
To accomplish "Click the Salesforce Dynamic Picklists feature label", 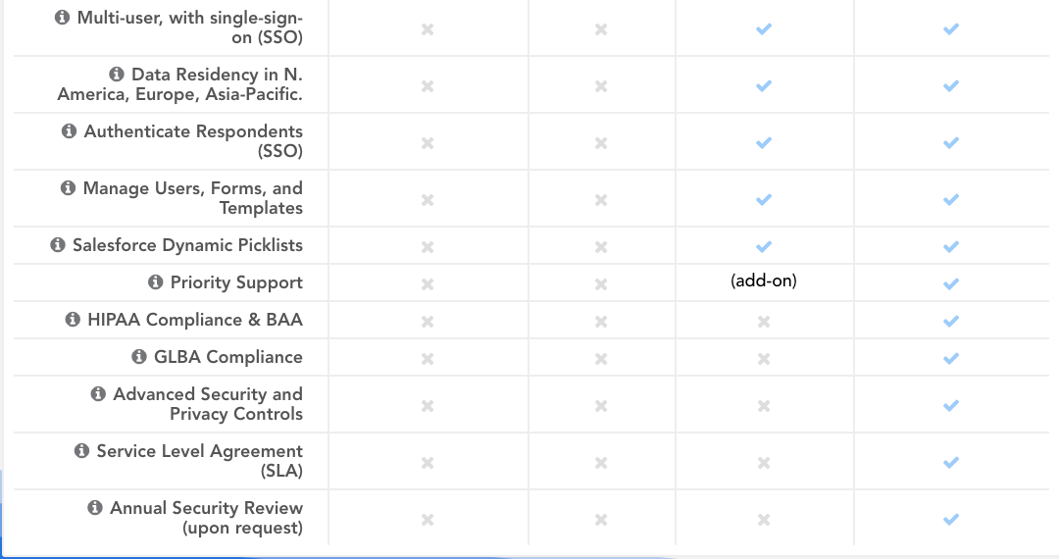I will pyautogui.click(x=187, y=245).
